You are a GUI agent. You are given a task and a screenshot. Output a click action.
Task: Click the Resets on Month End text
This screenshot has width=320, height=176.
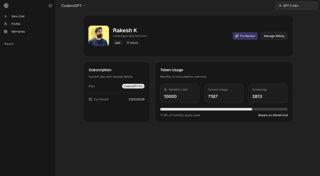(273, 115)
